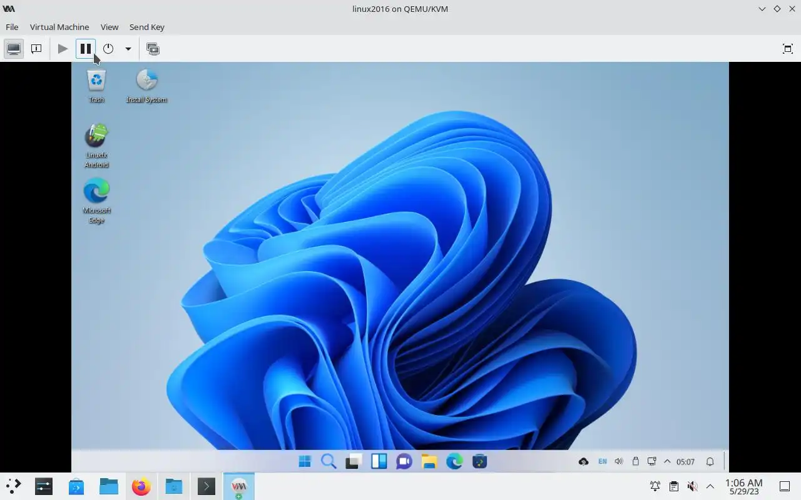
Task: Open the guest taskbar search icon
Action: 329,462
